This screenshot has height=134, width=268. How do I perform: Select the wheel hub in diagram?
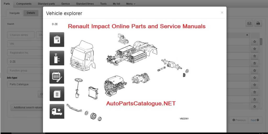pos(93,116)
